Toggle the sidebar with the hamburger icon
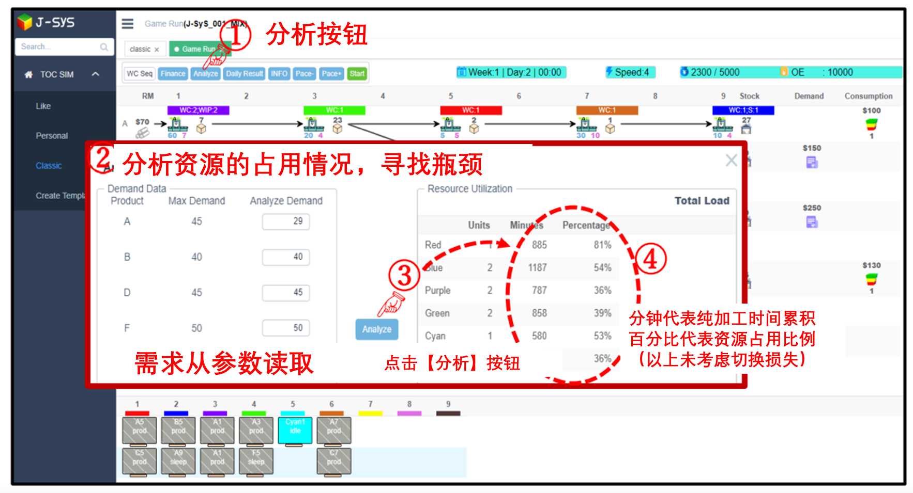This screenshot has width=913, height=493. click(127, 23)
